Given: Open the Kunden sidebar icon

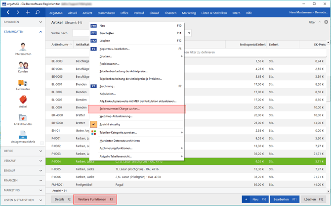Looking at the screenshot, I should coord(23,67).
